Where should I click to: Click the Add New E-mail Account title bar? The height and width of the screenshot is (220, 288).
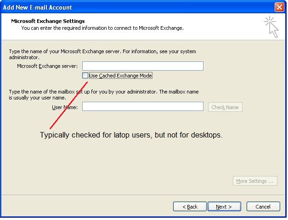tap(138, 7)
